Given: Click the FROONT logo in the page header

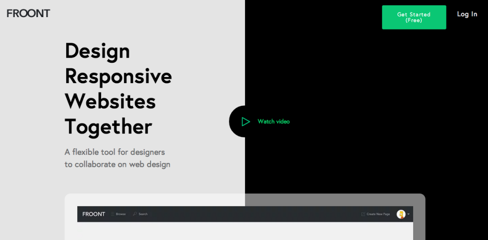Looking at the screenshot, I should (x=28, y=13).
